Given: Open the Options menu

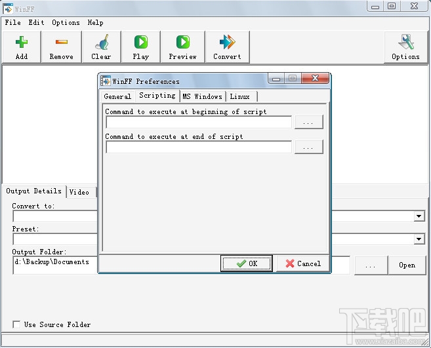Looking at the screenshot, I should [x=66, y=22].
